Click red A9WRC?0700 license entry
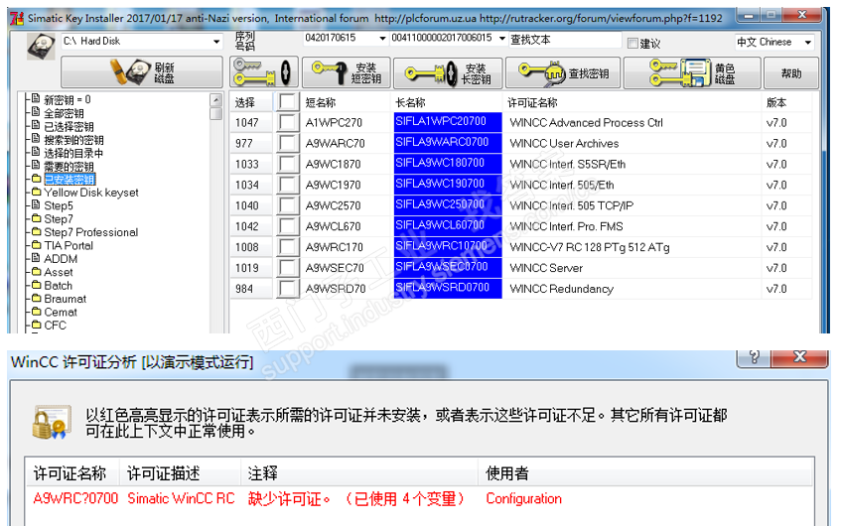This screenshot has width=841, height=526. [x=75, y=498]
